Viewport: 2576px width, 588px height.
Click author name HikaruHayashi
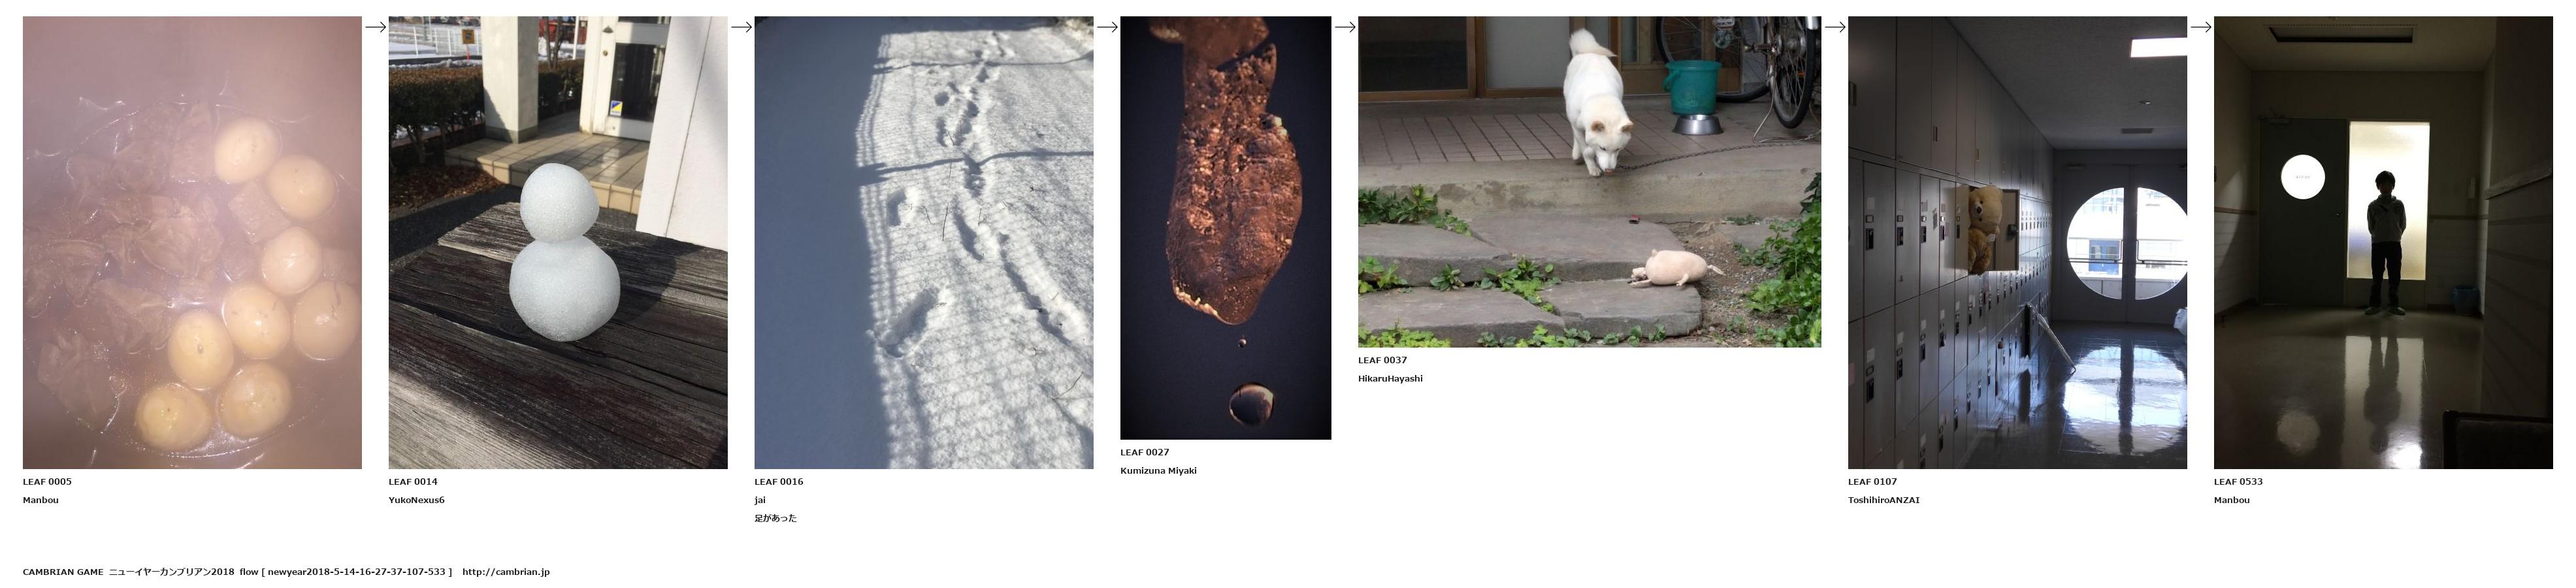click(x=1390, y=379)
